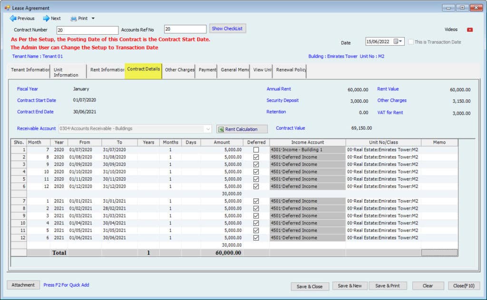
Task: Open the Renewal Policy tab
Action: click(x=290, y=70)
